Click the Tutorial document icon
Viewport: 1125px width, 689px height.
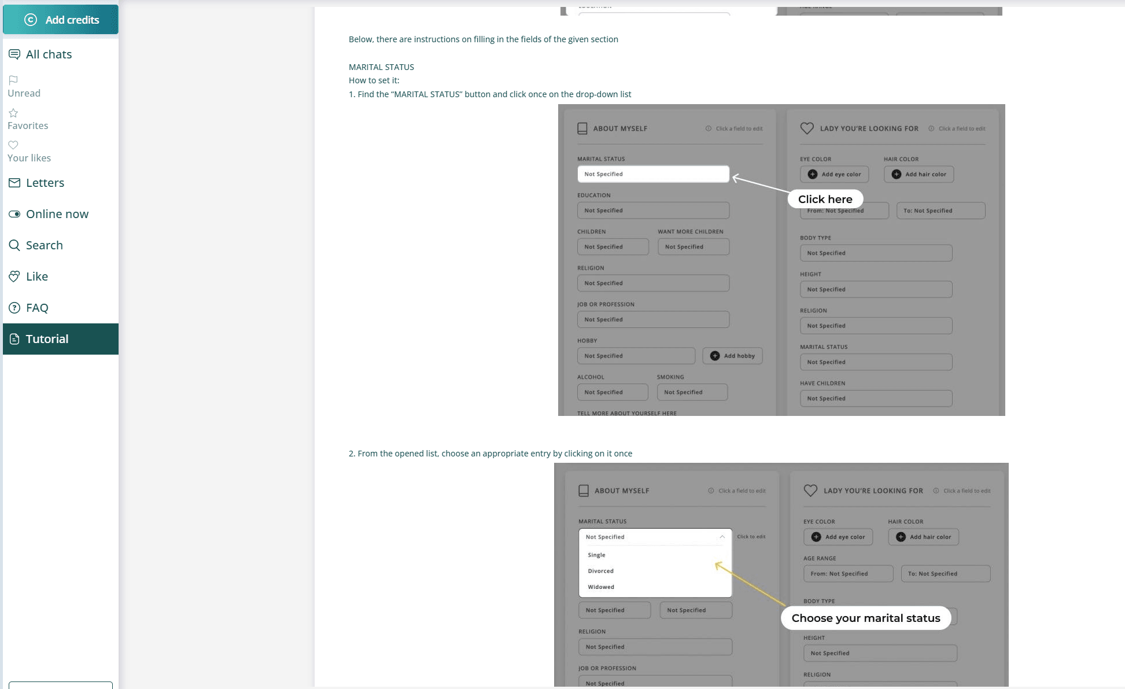14,339
